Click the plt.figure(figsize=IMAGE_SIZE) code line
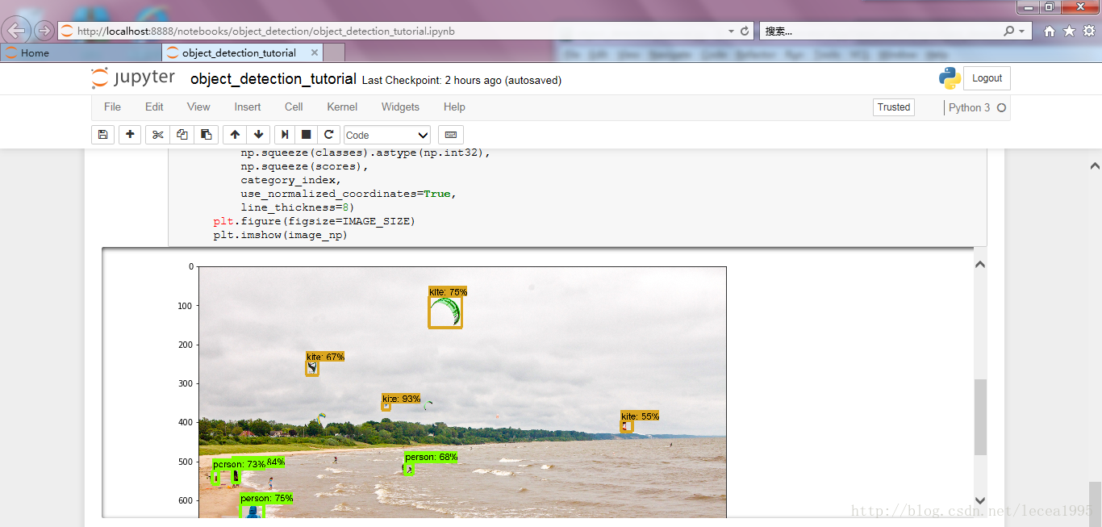The height and width of the screenshot is (527, 1102). [314, 221]
